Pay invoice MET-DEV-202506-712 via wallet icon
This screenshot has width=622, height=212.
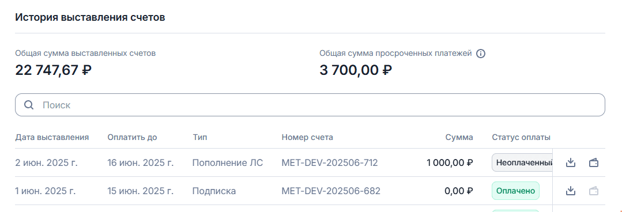coord(593,162)
